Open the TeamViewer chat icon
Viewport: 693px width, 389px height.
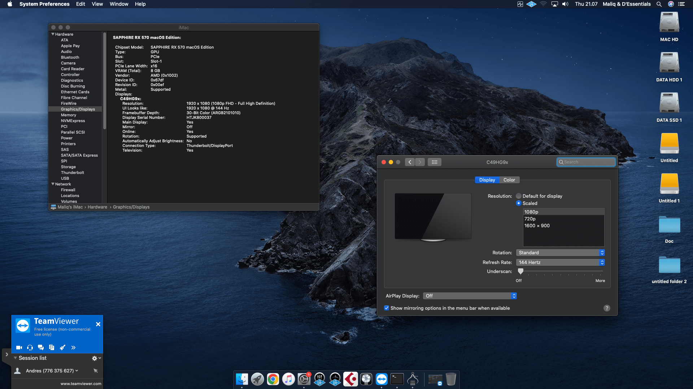point(40,348)
